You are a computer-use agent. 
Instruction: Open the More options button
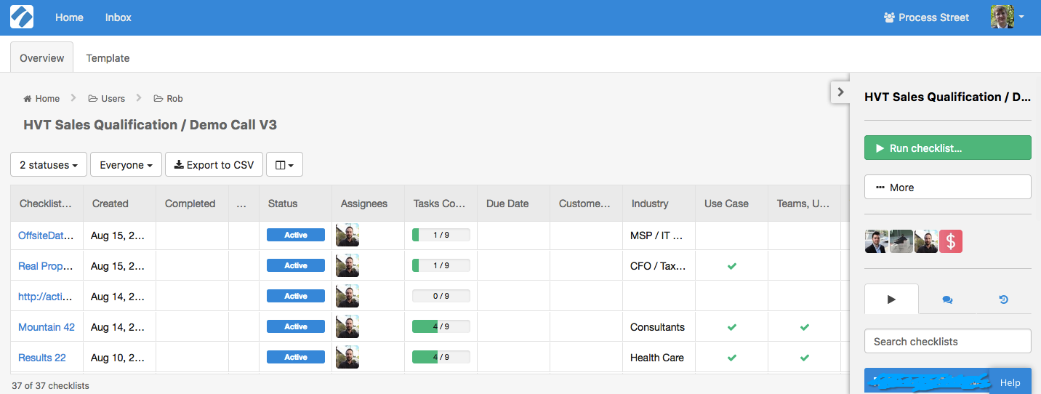coord(947,187)
